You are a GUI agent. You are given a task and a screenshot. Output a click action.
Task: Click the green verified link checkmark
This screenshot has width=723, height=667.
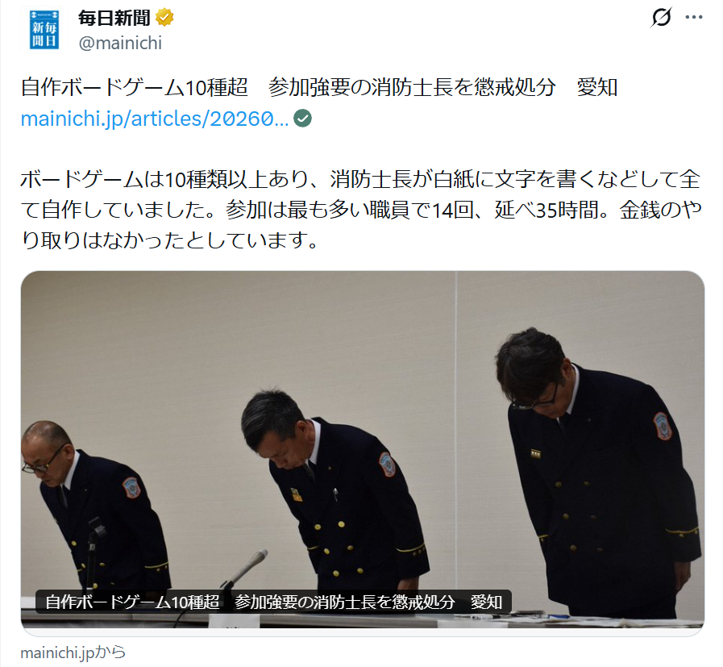coord(302,119)
